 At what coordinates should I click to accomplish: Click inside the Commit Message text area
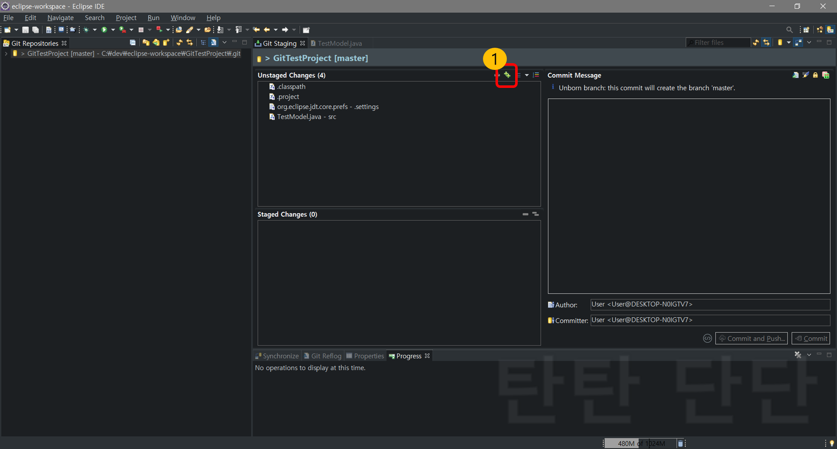point(689,196)
